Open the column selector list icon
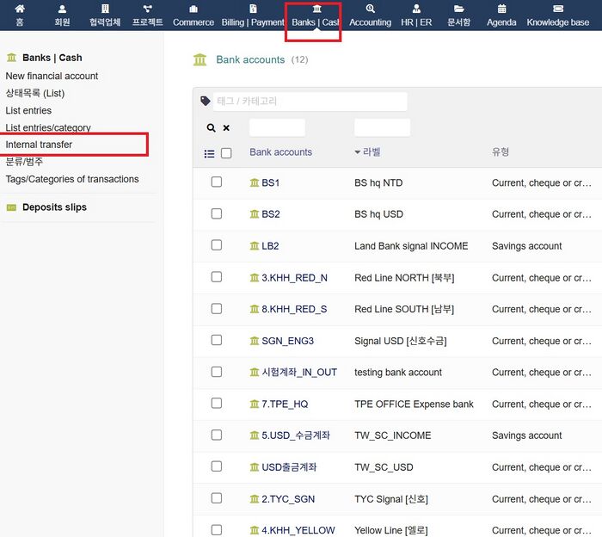 [x=209, y=153]
